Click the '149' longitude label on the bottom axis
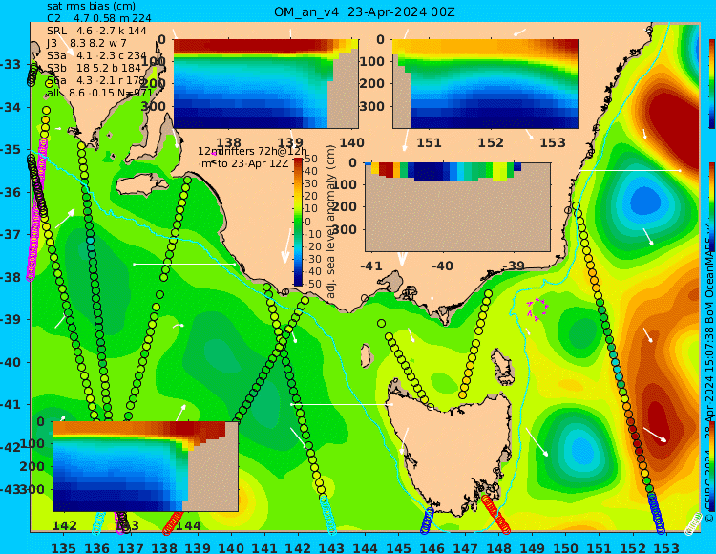 [532, 547]
